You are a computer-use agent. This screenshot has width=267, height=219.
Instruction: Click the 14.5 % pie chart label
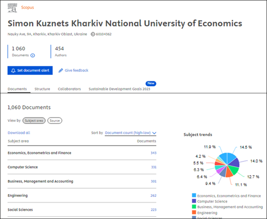(x=246, y=147)
